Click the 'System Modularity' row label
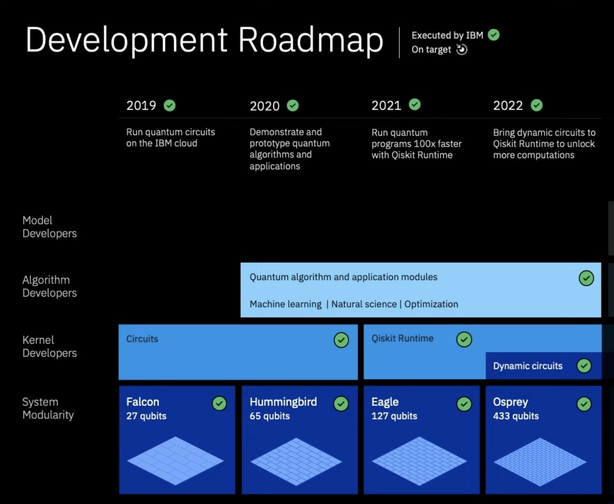This screenshot has width=614, height=504. click(x=48, y=408)
